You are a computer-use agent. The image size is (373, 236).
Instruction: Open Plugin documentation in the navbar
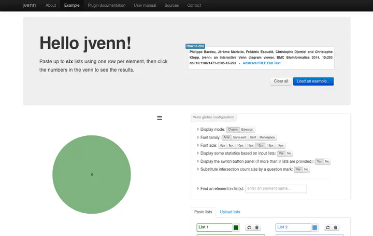(107, 5)
